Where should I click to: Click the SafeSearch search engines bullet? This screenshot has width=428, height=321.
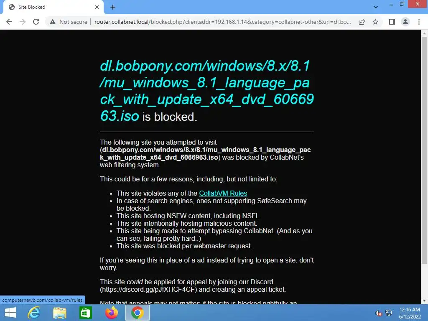pos(211,204)
